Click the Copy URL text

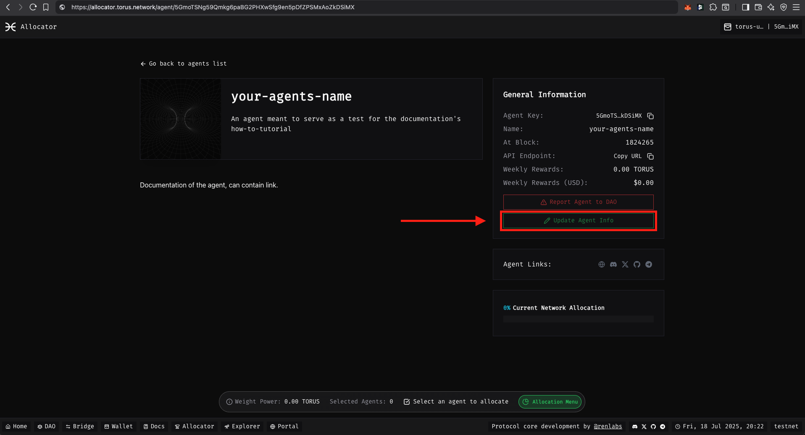click(x=628, y=156)
